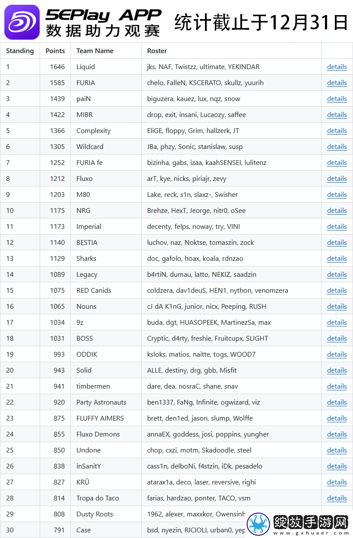Open details link for ODDIK
This screenshot has width=353, height=538.
(337, 354)
